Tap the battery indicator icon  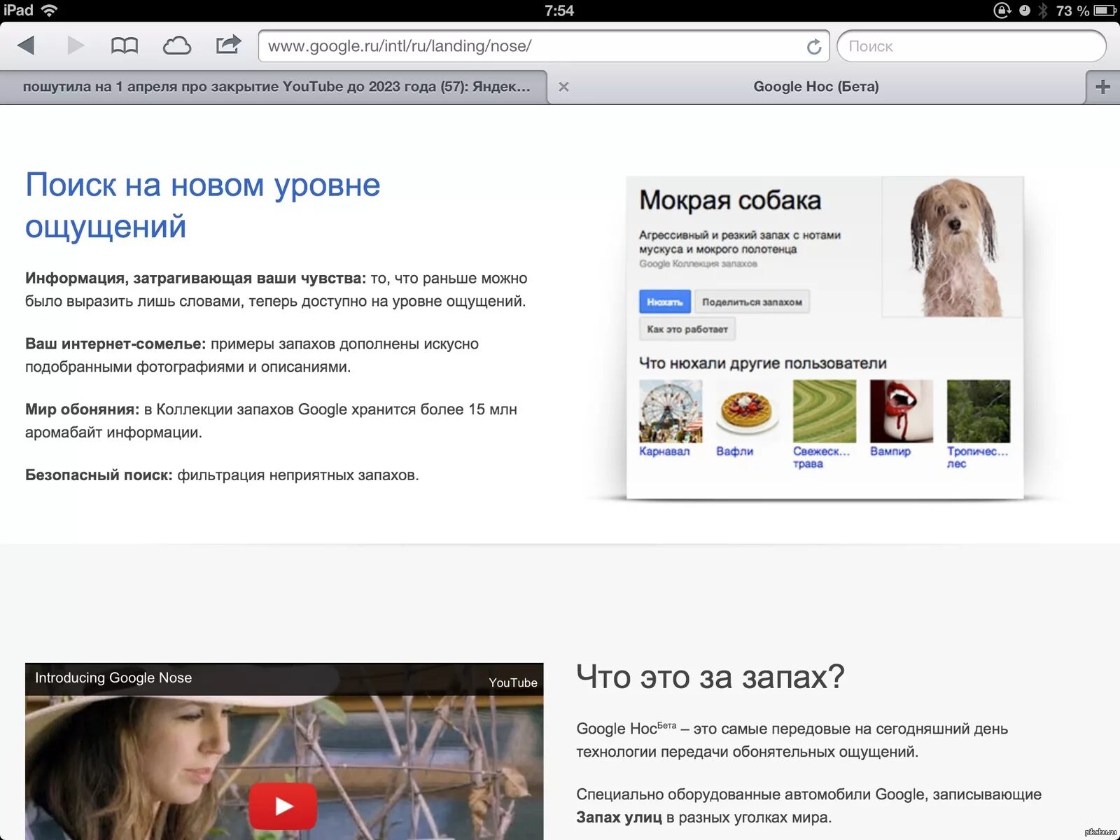[x=1105, y=10]
